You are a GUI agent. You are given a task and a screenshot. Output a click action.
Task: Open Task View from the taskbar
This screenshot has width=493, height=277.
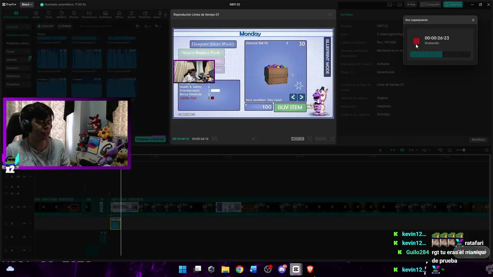point(197,269)
